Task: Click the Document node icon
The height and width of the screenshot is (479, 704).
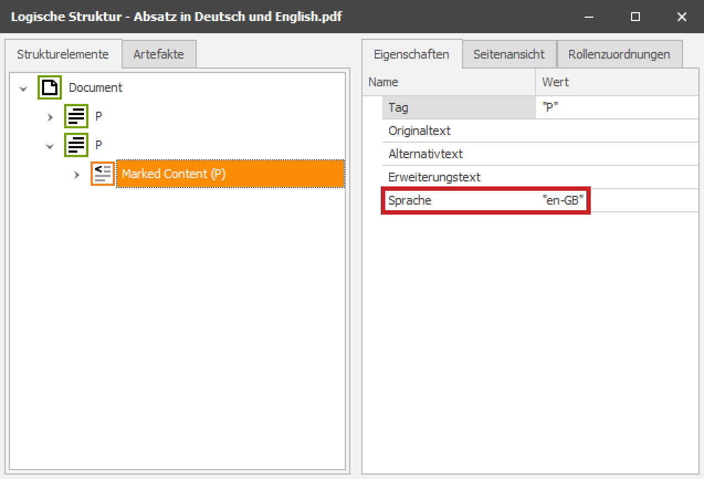Action: point(49,87)
